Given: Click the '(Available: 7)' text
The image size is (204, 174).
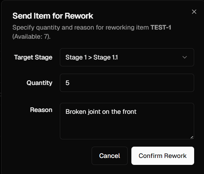Looking at the screenshot, I should coord(31,36).
